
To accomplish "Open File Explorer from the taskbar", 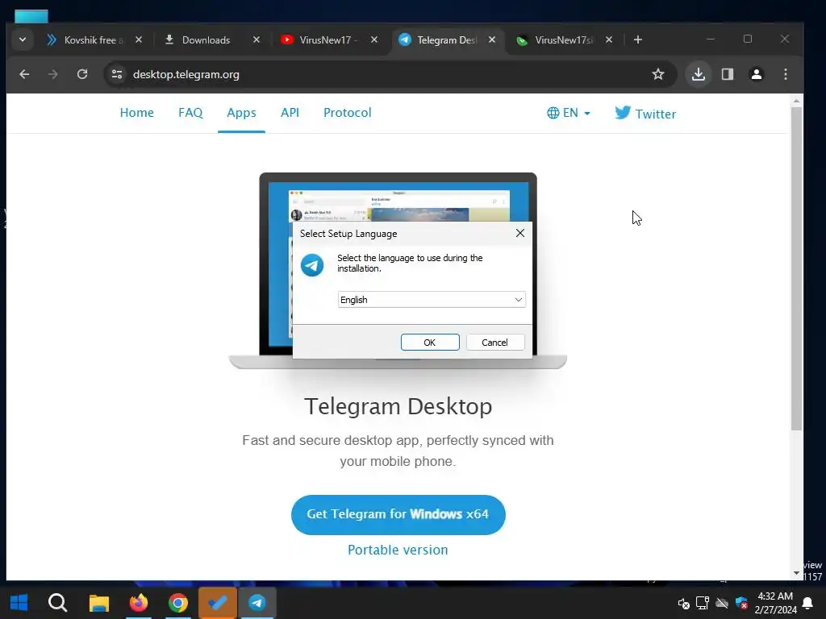I will tap(98, 603).
